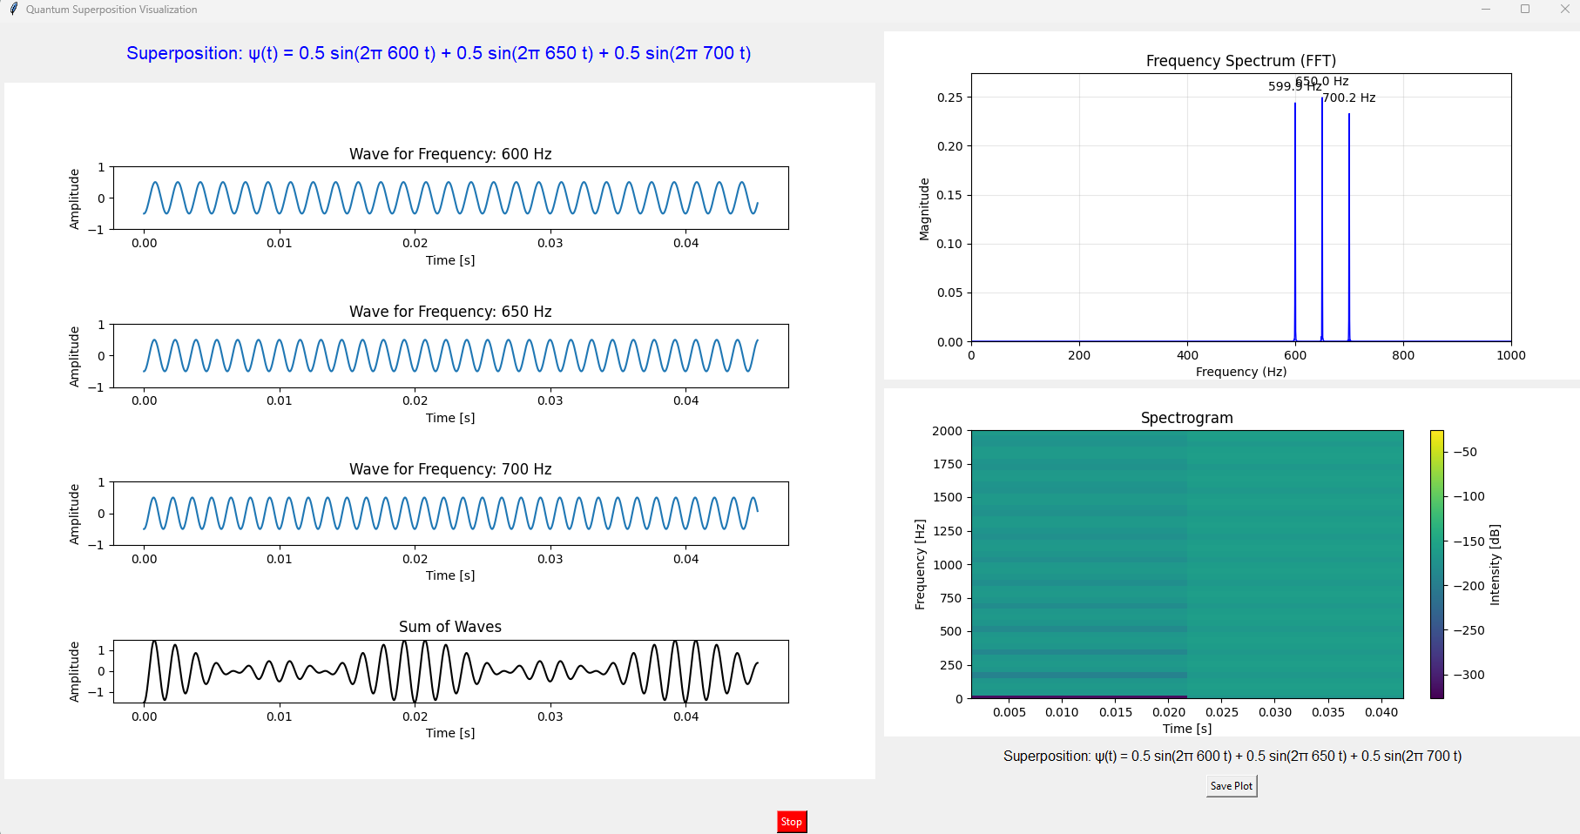Select the Wave for Frequency: 650 Hz plot
The width and height of the screenshot is (1580, 834).
point(450,355)
